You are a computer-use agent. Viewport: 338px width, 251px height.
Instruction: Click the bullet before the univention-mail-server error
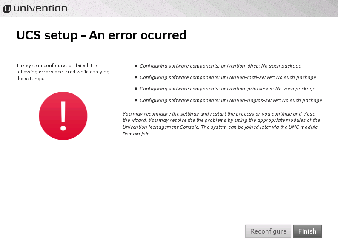point(136,77)
